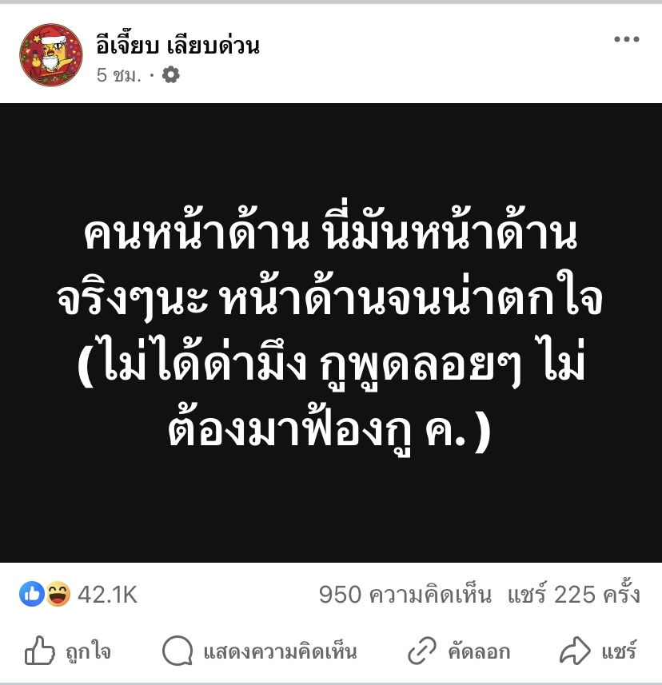Open the อีเจี๊ยบ เลียบด่วน page name

pyautogui.click(x=177, y=45)
